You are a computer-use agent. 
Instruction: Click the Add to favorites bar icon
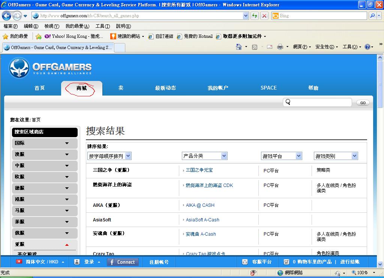click(x=39, y=36)
